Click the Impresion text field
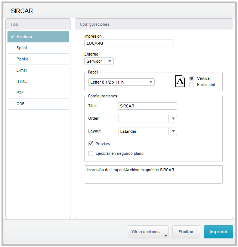The width and height of the screenshot is (238, 247). [x=129, y=43]
